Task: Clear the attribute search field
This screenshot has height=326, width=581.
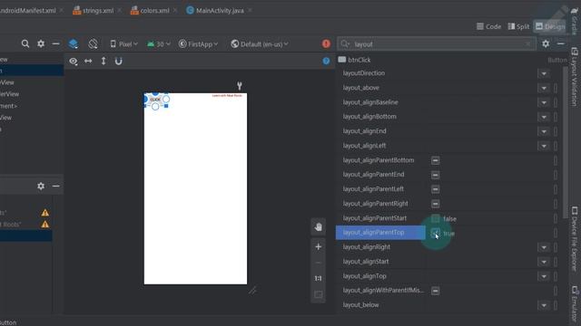Action: pyautogui.click(x=528, y=44)
